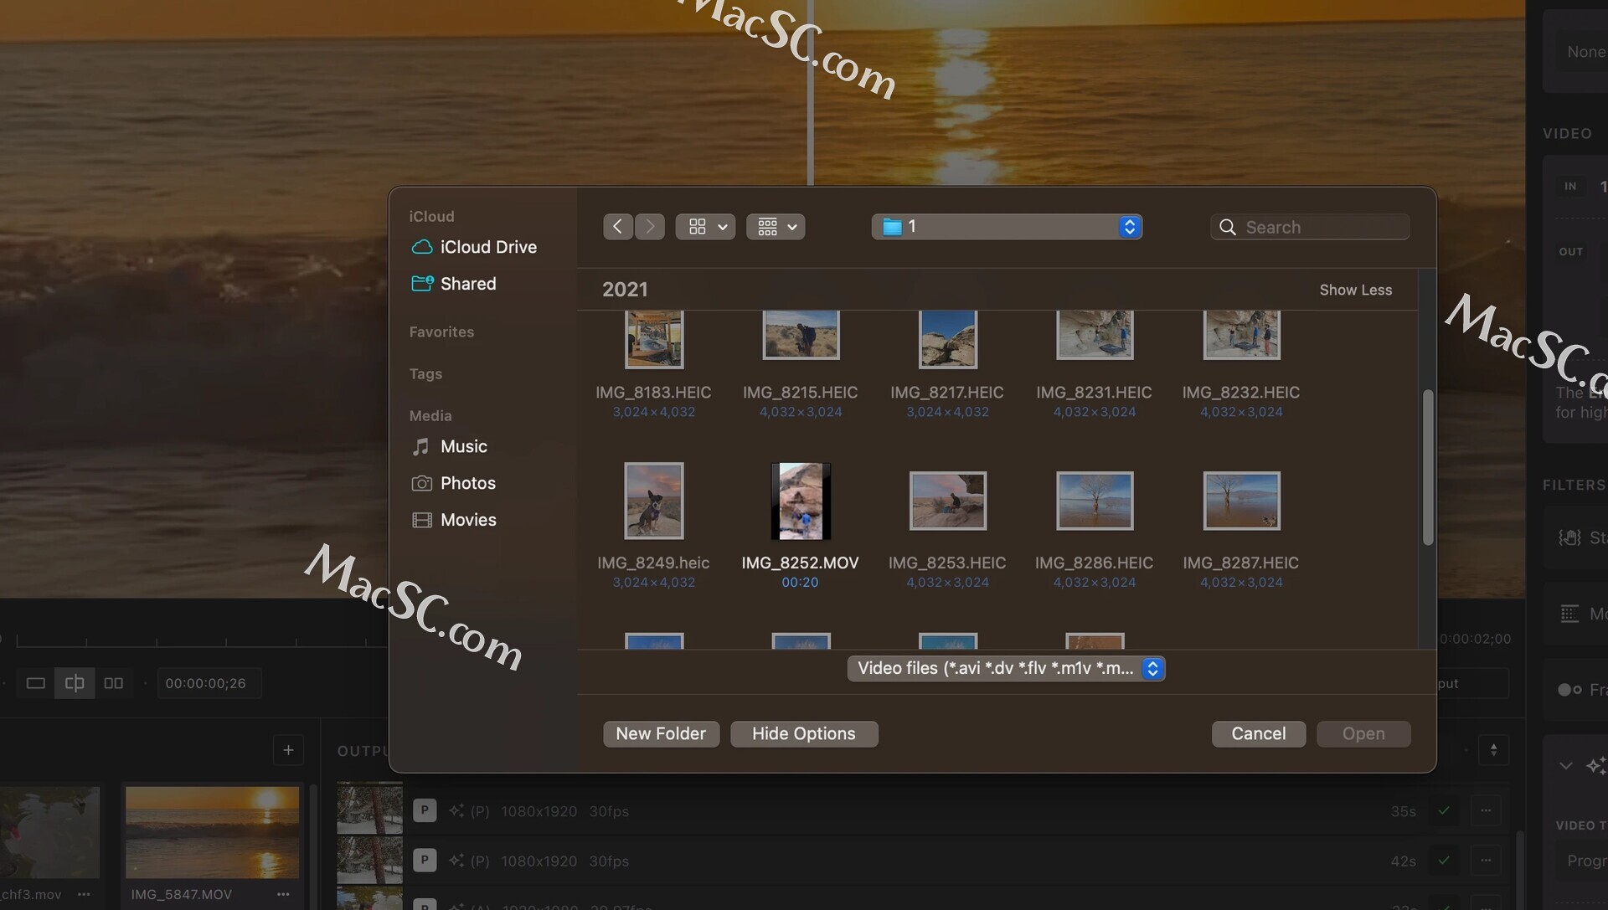Go back with the left chevron button
This screenshot has height=910, width=1608.
pyautogui.click(x=617, y=227)
